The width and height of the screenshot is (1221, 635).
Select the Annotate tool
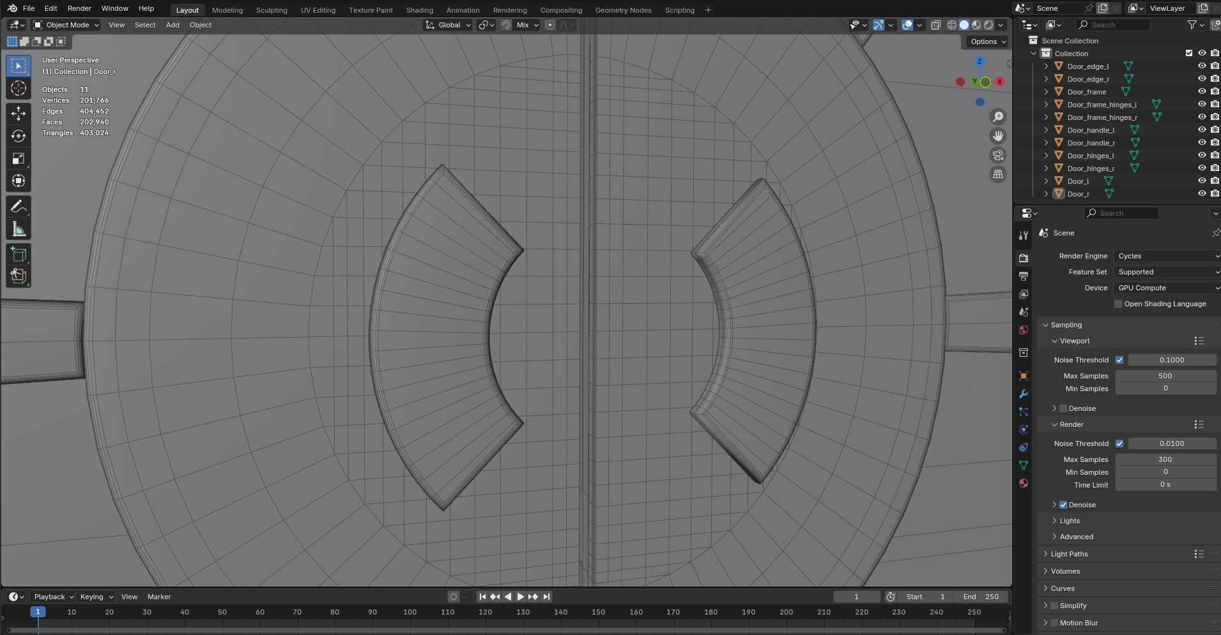pos(18,207)
